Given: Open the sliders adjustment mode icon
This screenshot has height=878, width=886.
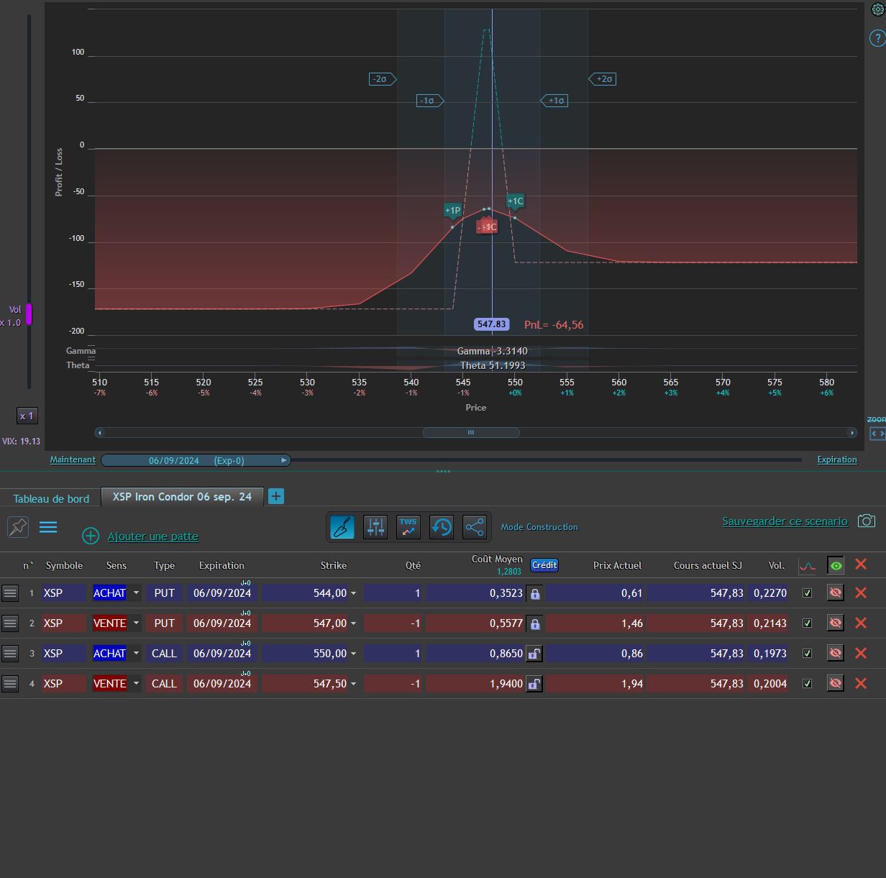Looking at the screenshot, I should pos(375,527).
